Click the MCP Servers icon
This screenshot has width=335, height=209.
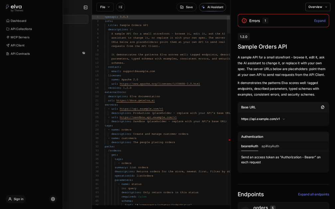click(8, 37)
